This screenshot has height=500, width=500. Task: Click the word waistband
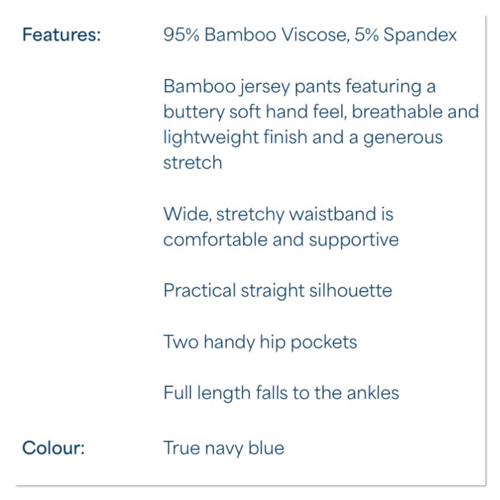coord(332,214)
